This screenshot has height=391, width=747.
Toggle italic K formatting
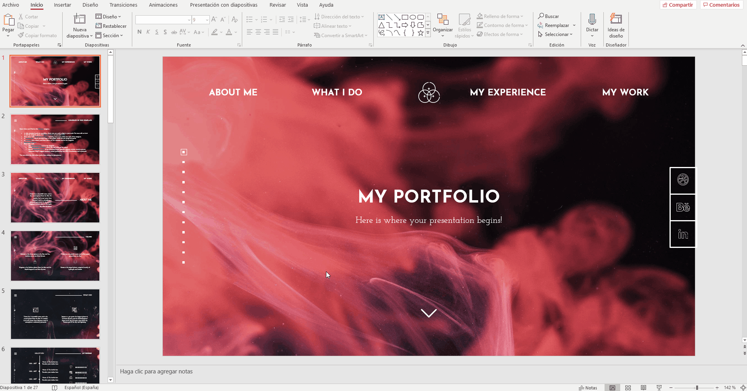[x=148, y=32]
